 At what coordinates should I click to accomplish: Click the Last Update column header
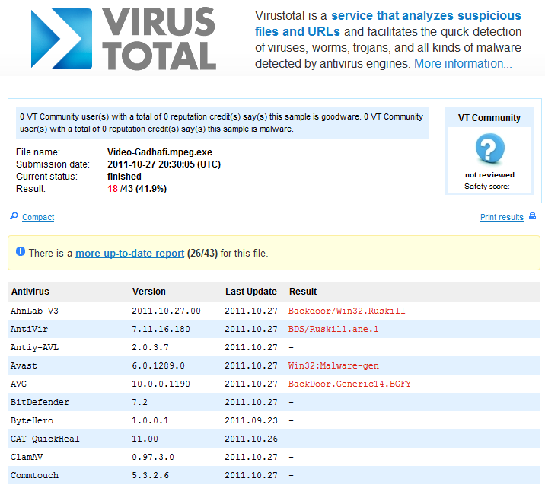251,292
